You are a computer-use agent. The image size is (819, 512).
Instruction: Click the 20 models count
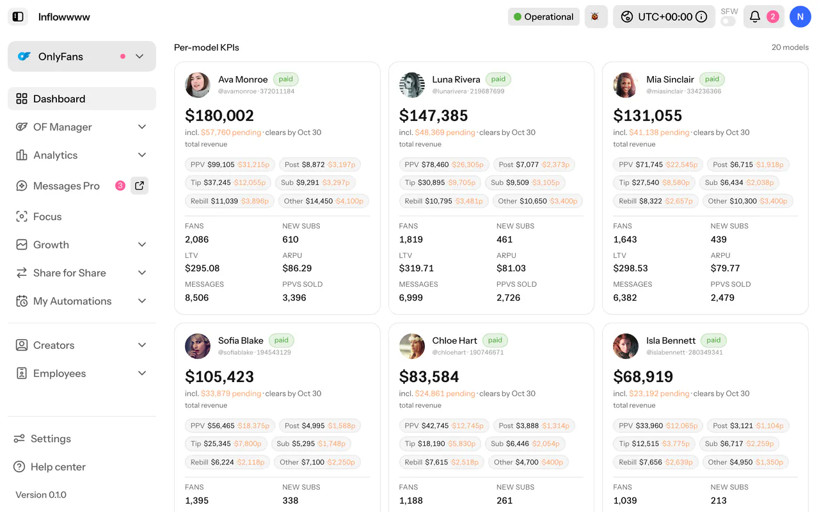click(790, 47)
